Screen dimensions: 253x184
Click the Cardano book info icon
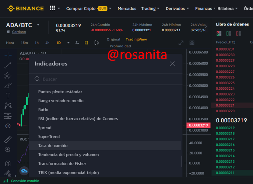tap(9, 32)
